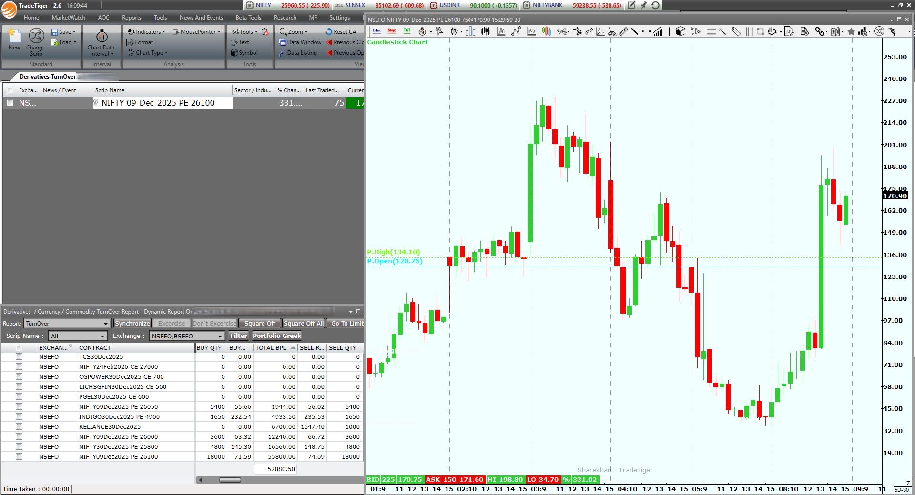The image size is (915, 495).
Task: Open the MarketWatch menu
Action: click(x=69, y=18)
